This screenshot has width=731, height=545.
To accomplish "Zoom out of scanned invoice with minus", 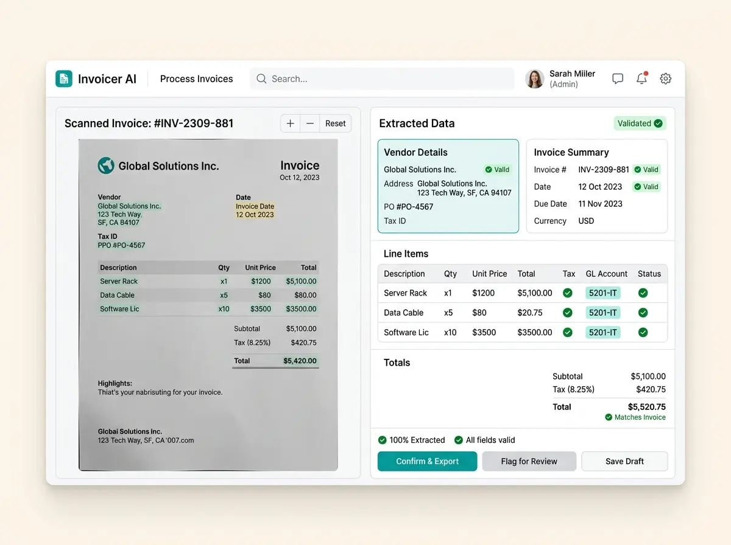I will point(310,123).
